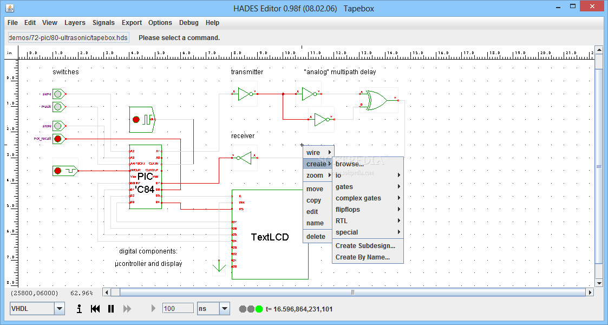Expand the gates submenu
The image size is (608, 325).
coord(368,186)
